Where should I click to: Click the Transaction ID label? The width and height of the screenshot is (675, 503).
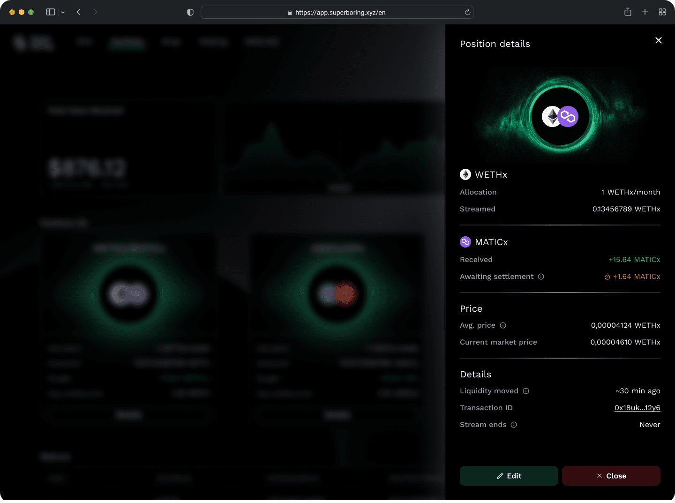[486, 408]
